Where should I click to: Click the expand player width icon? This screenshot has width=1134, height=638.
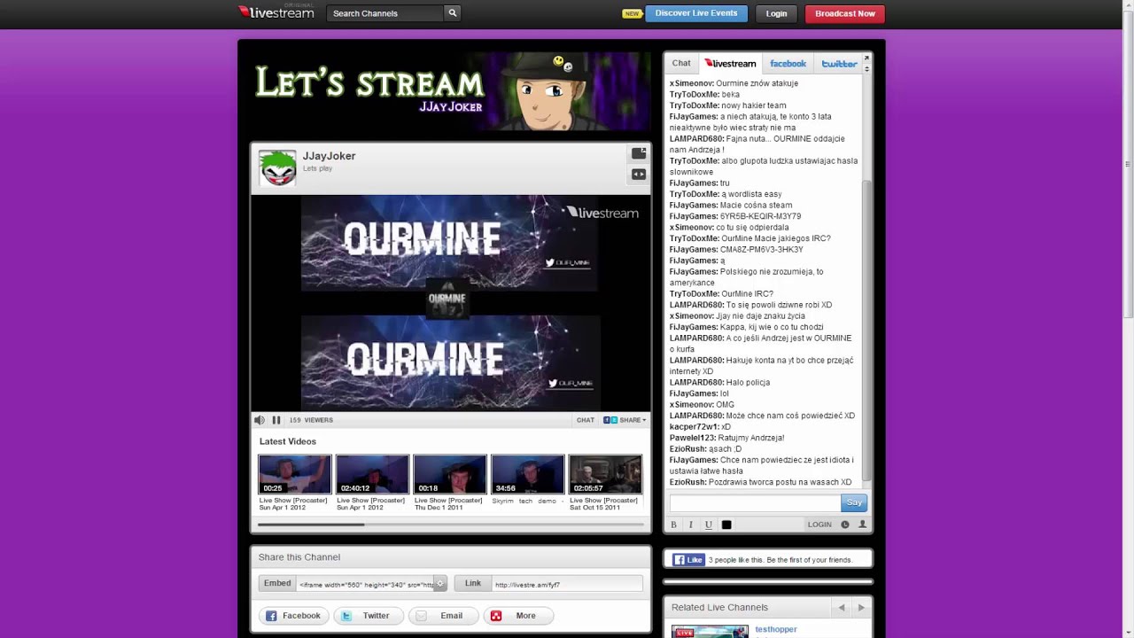(639, 175)
